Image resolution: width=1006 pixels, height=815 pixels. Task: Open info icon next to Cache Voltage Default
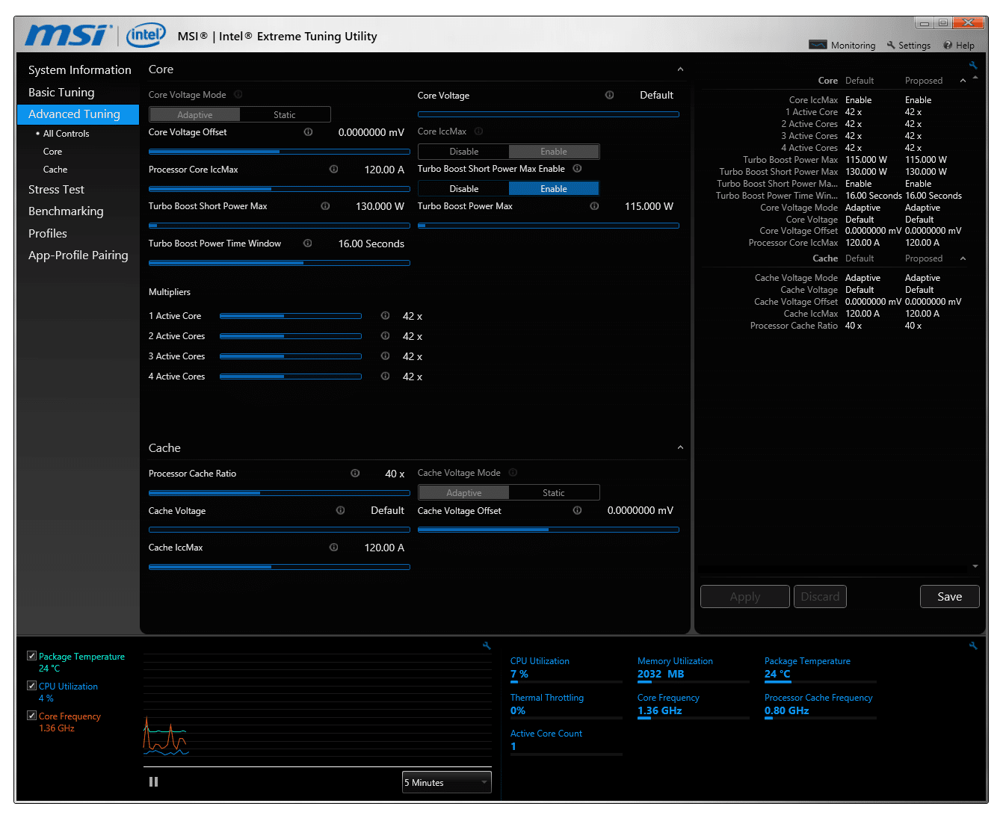pos(340,511)
